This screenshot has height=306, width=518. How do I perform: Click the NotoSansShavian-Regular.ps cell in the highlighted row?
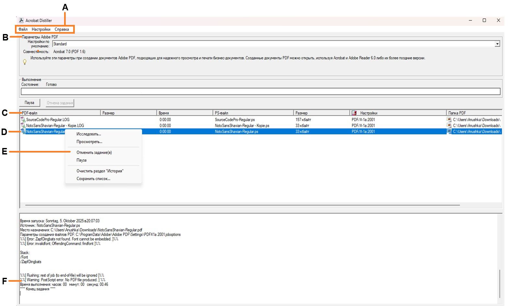click(237, 131)
